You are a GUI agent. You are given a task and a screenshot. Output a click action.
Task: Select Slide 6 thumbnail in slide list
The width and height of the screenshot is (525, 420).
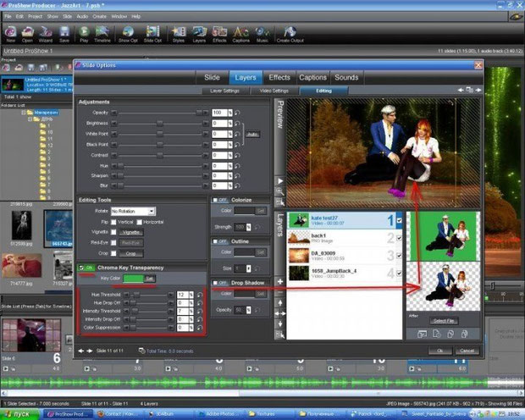pos(31,335)
